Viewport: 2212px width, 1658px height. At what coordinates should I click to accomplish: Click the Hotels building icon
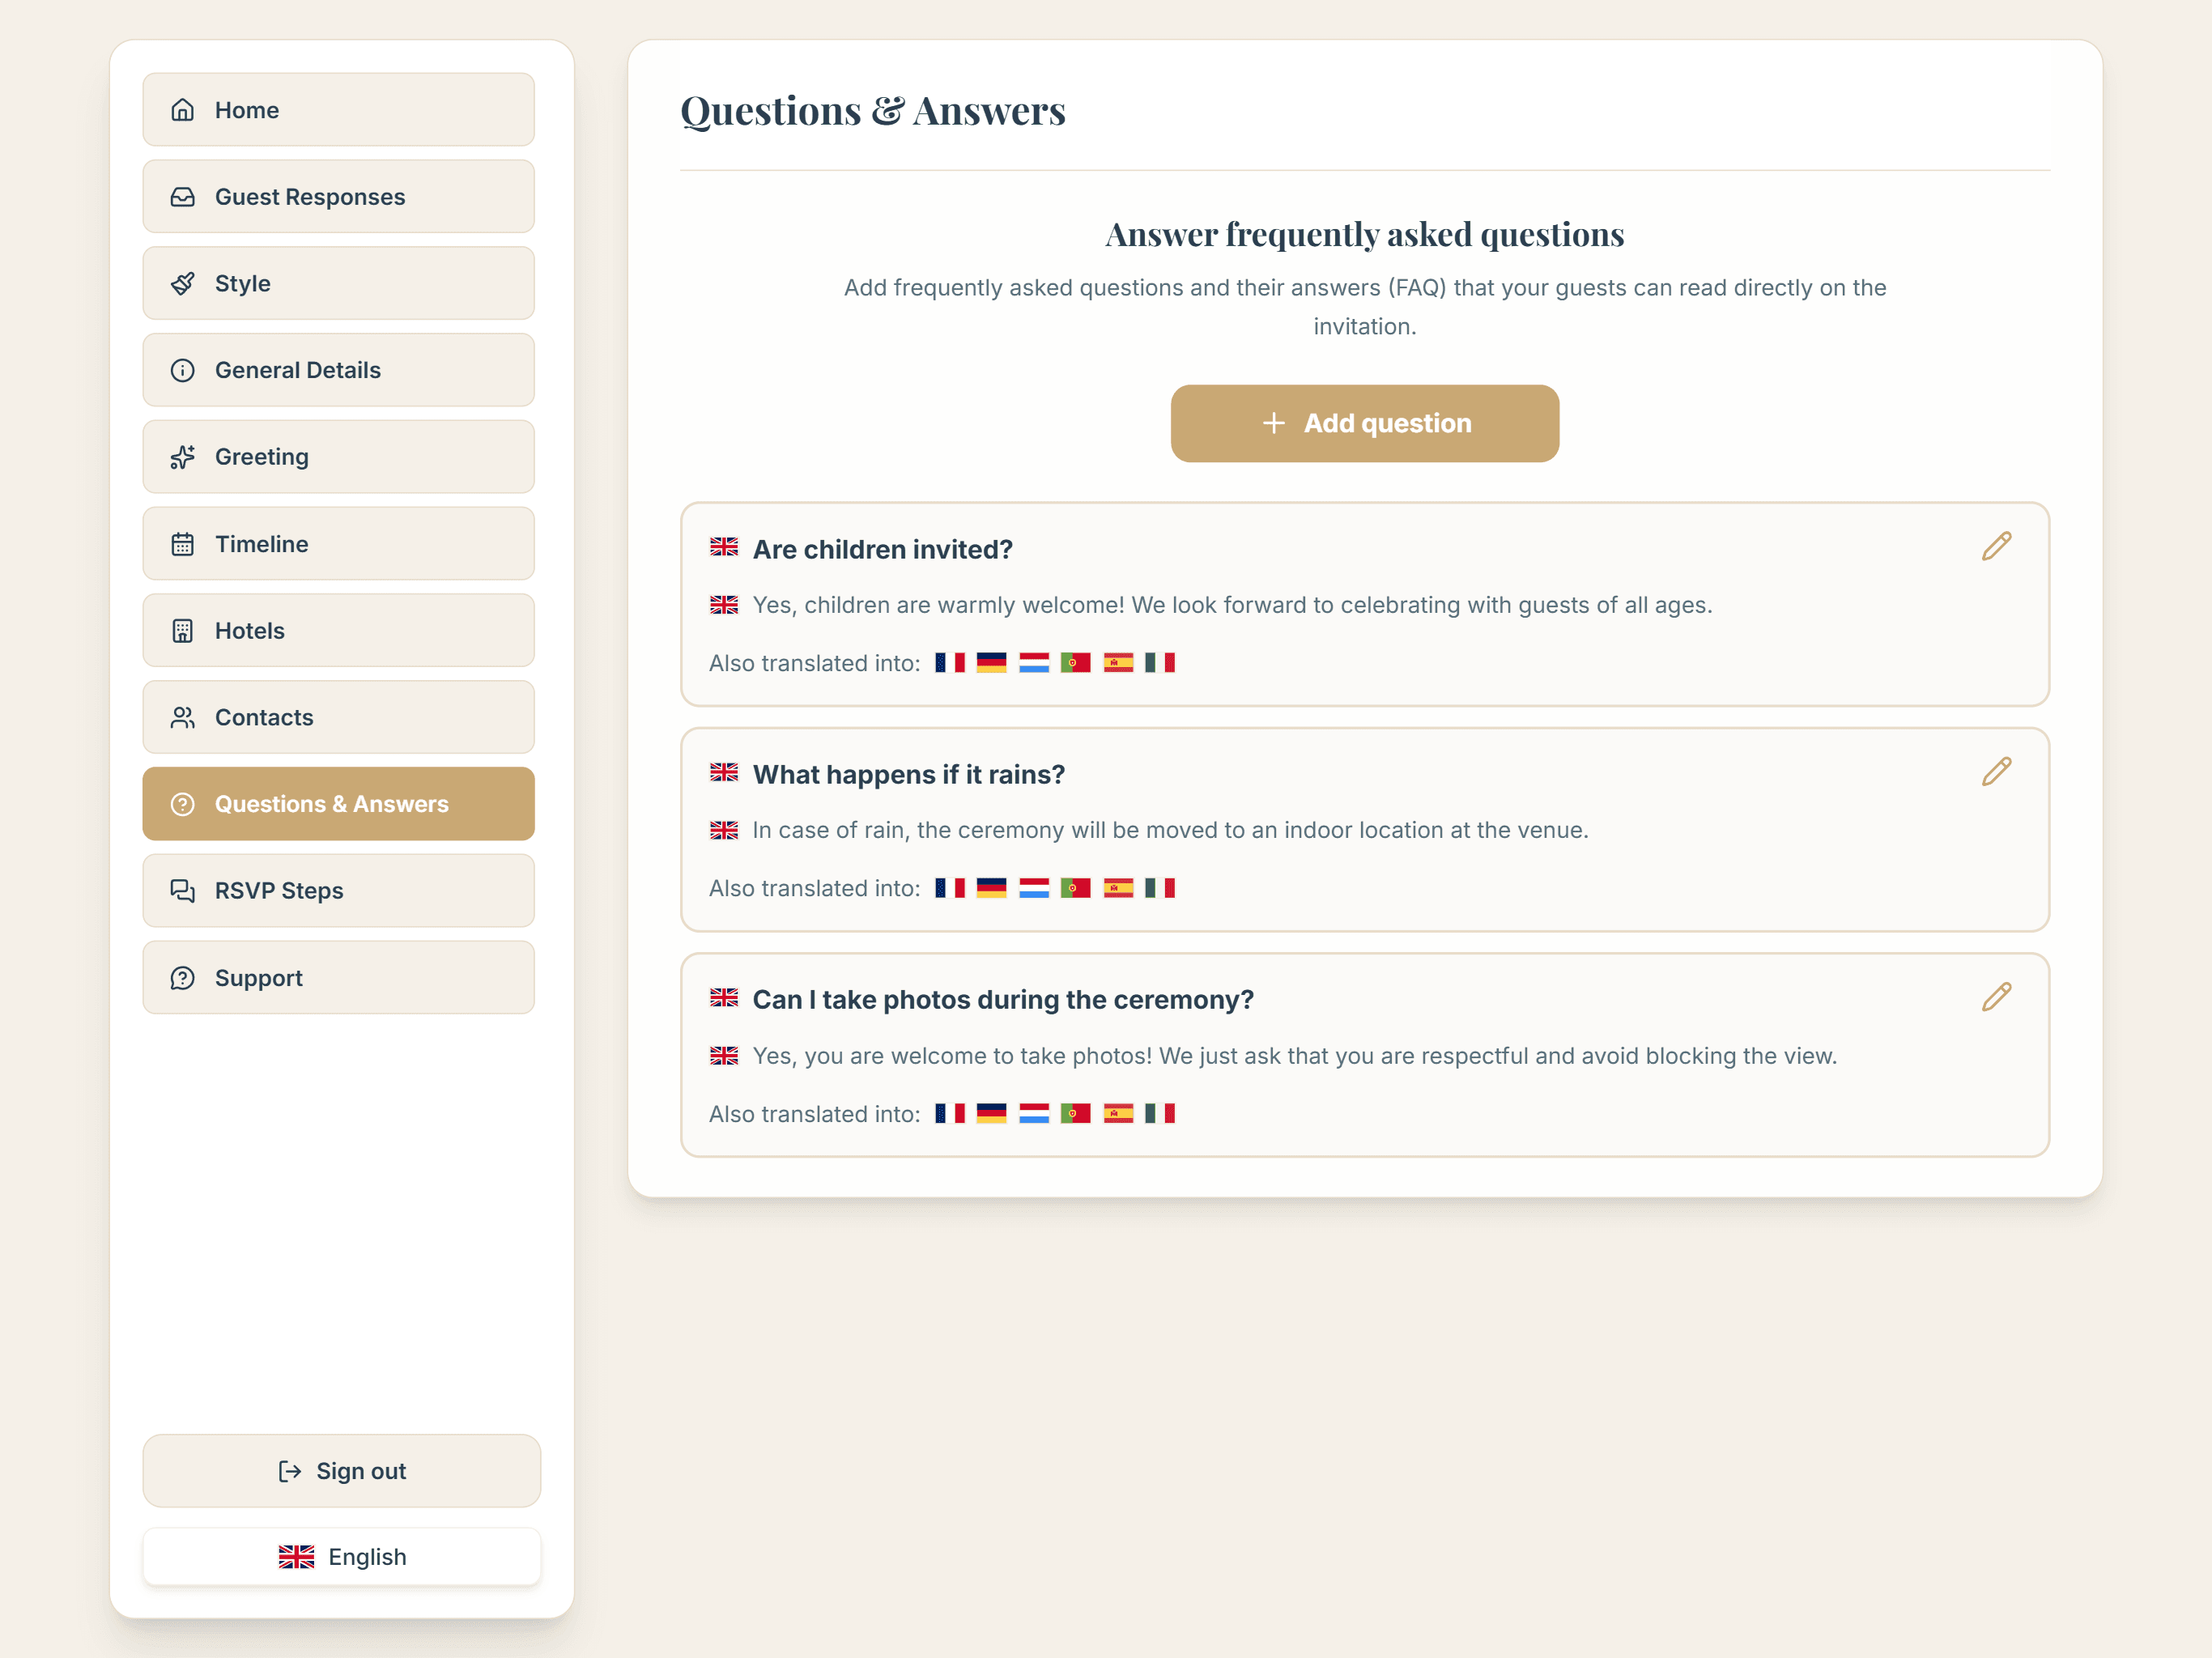pos(182,630)
